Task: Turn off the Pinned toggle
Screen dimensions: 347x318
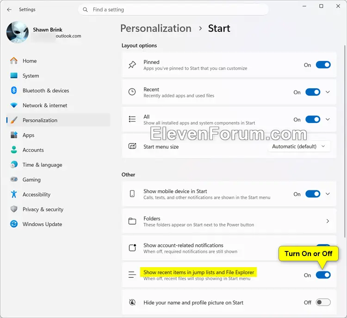Action: [x=323, y=65]
